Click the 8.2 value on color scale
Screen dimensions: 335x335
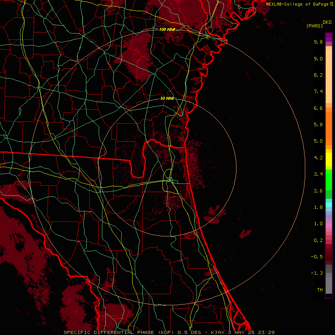[x=318, y=75]
